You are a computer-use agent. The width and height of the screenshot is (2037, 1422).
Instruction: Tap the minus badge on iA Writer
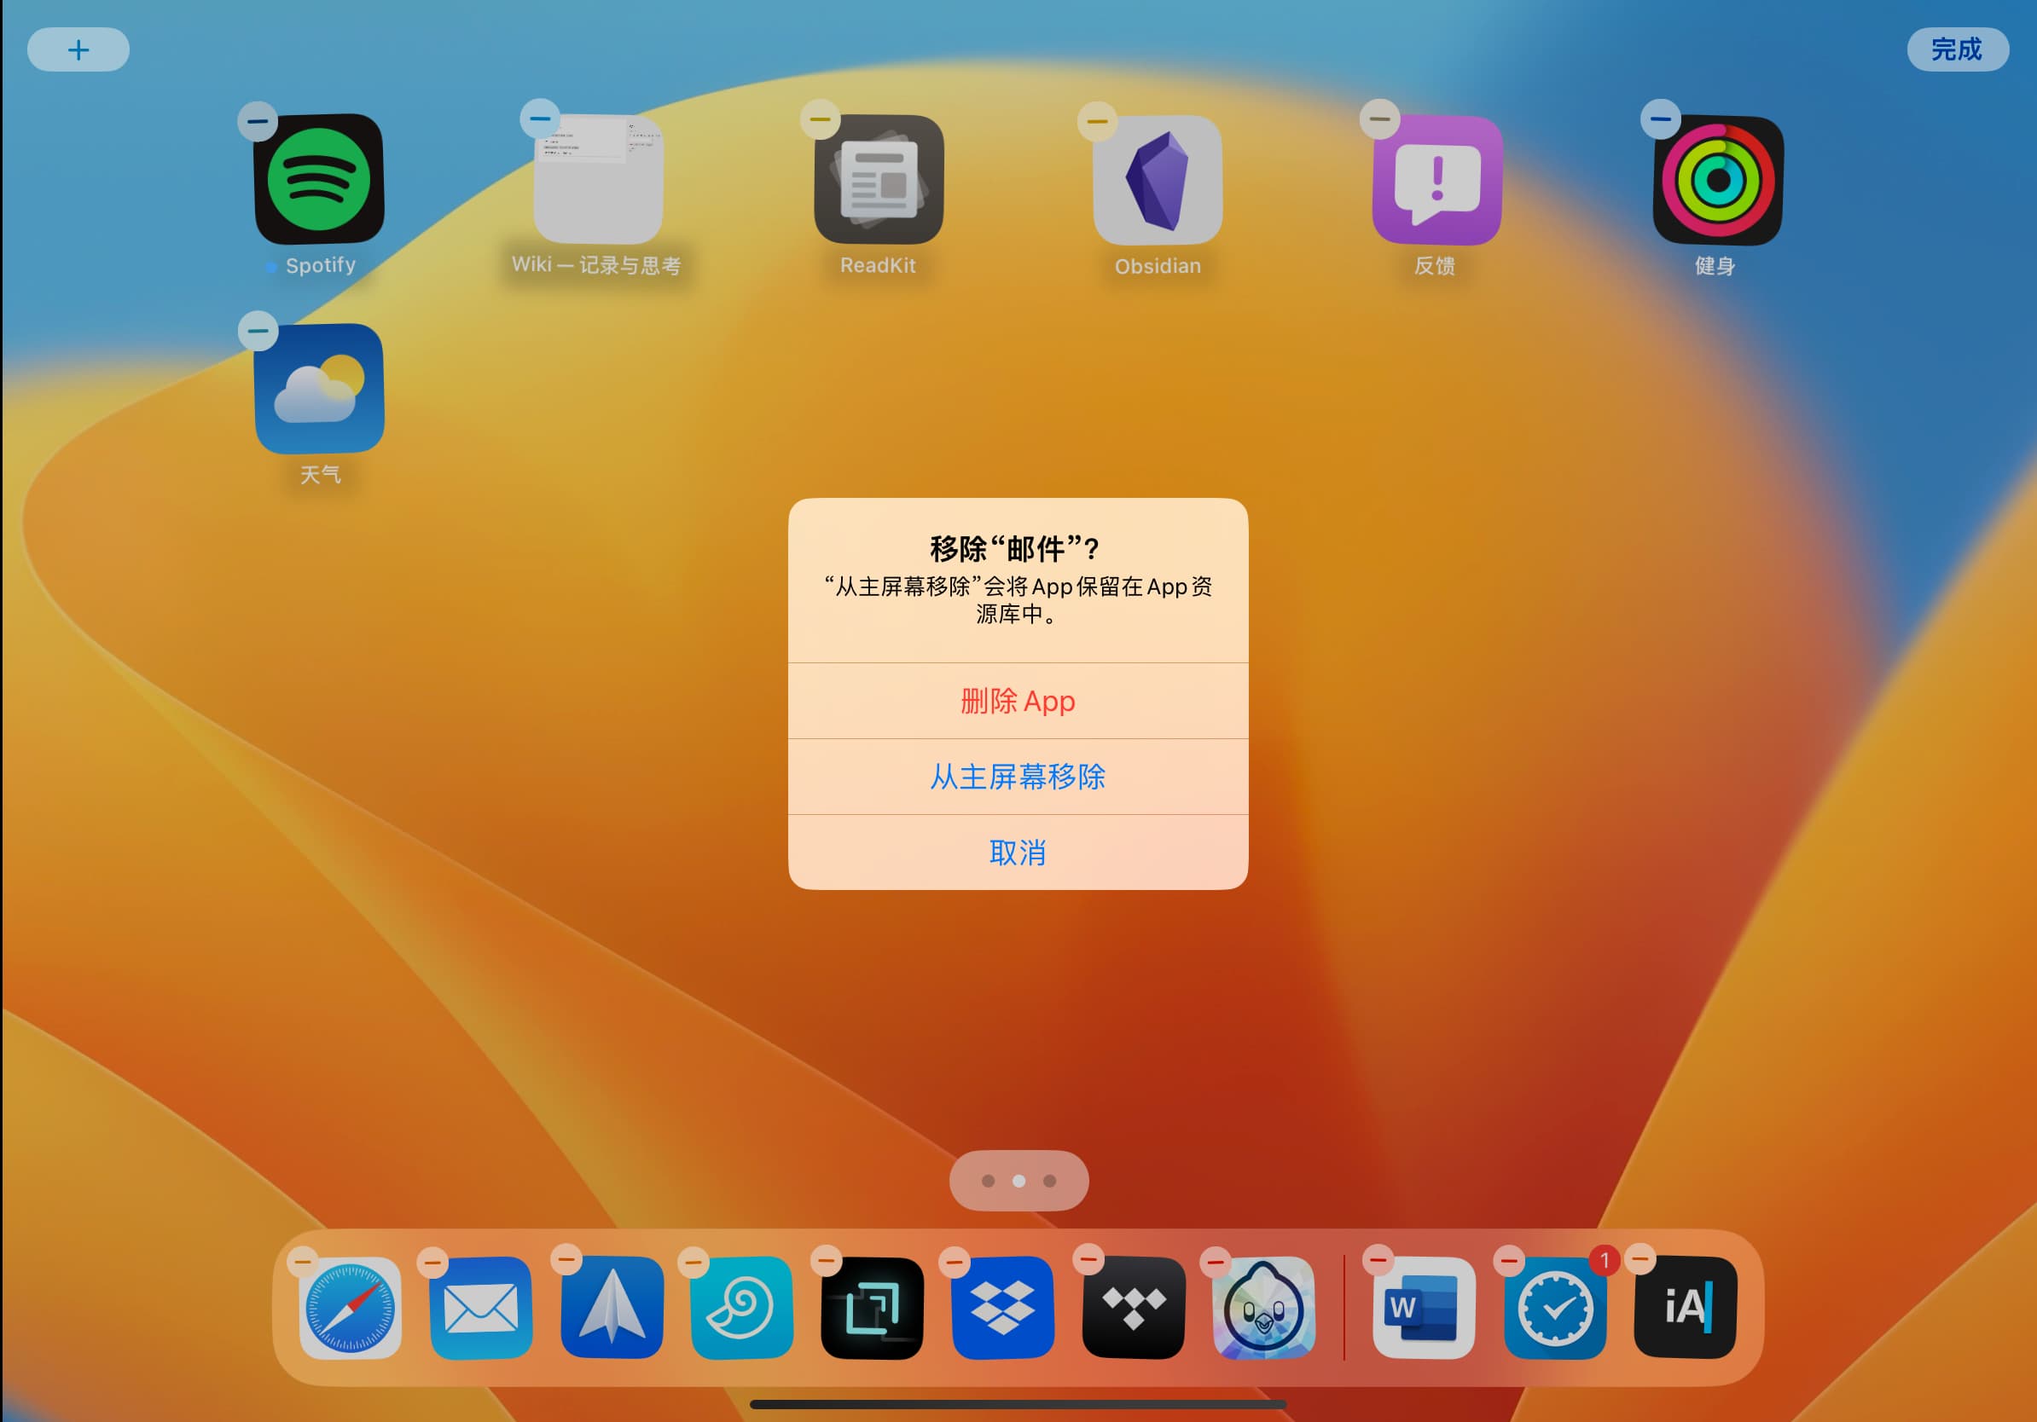tap(1640, 1259)
